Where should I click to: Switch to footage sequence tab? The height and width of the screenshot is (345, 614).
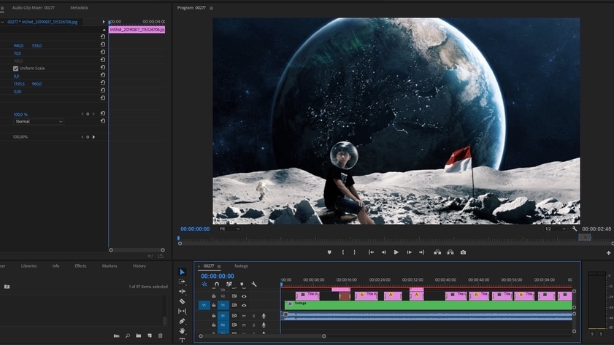pyautogui.click(x=241, y=266)
